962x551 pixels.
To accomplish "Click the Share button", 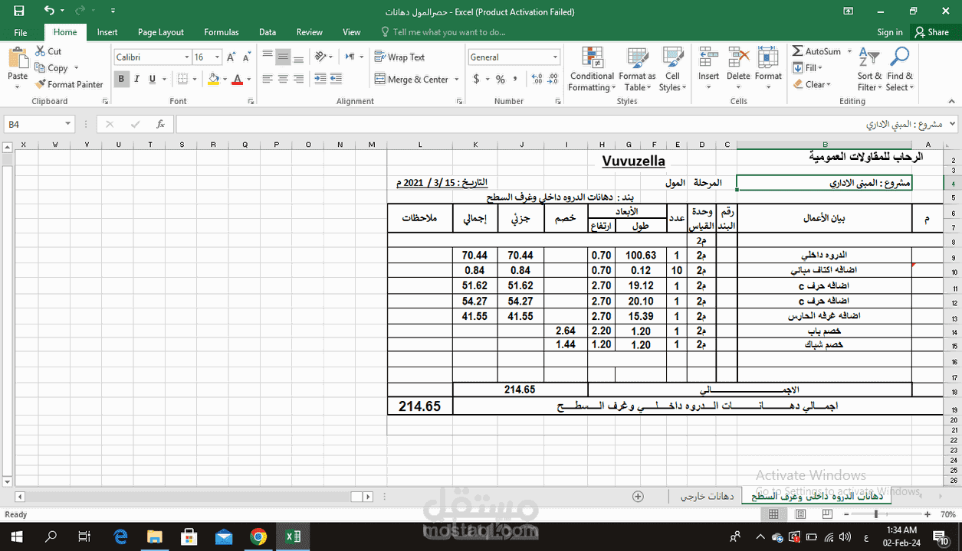I will pyautogui.click(x=931, y=32).
